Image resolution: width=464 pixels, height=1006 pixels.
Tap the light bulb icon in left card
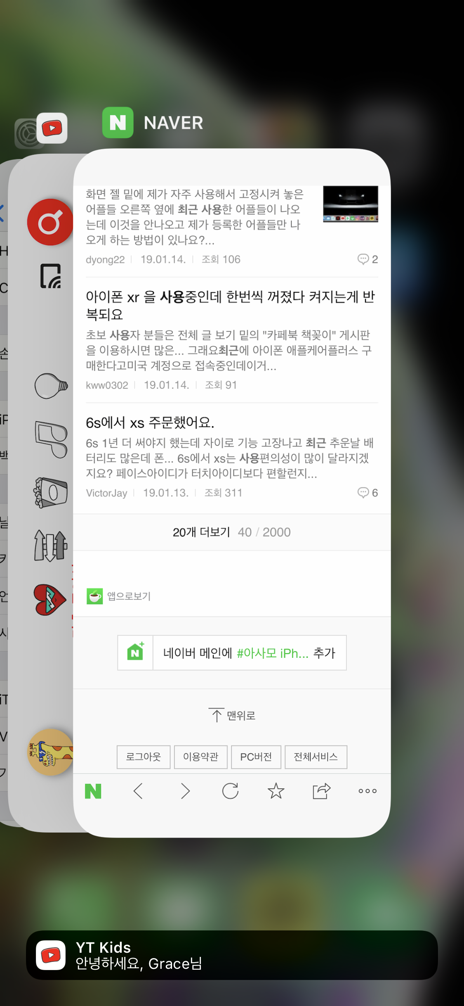[51, 386]
